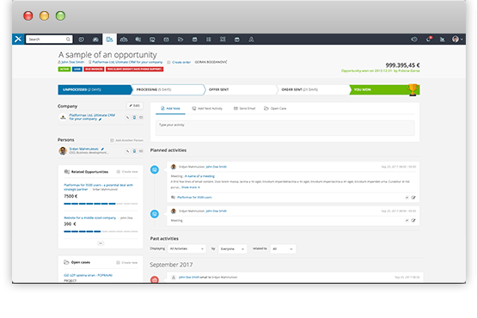Switch to the Add Note tab
Image resolution: width=477 pixels, height=318 pixels.
click(x=170, y=108)
